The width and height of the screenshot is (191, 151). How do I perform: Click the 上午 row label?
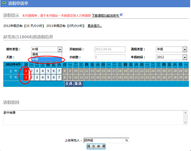coord(13,71)
